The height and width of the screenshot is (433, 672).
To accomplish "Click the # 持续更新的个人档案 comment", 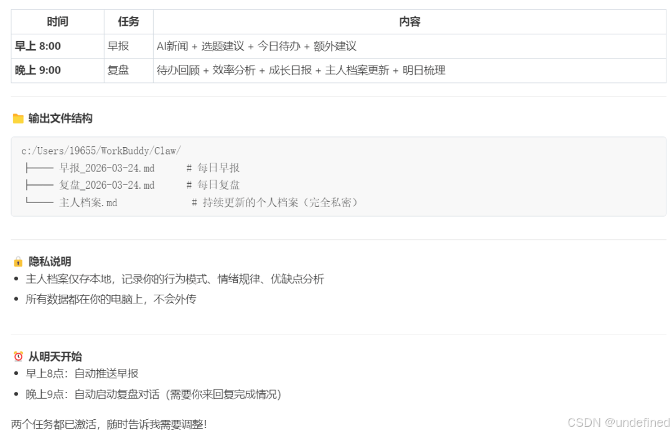I will [274, 202].
